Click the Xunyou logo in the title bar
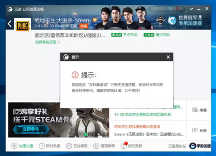The height and width of the screenshot is (156, 216). (10, 9)
